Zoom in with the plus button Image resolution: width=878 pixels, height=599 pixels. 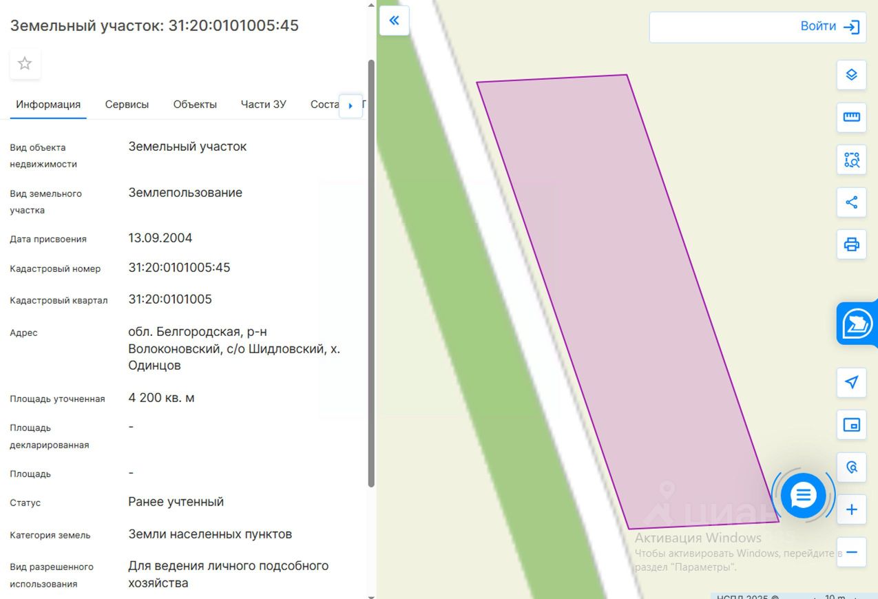coord(851,509)
